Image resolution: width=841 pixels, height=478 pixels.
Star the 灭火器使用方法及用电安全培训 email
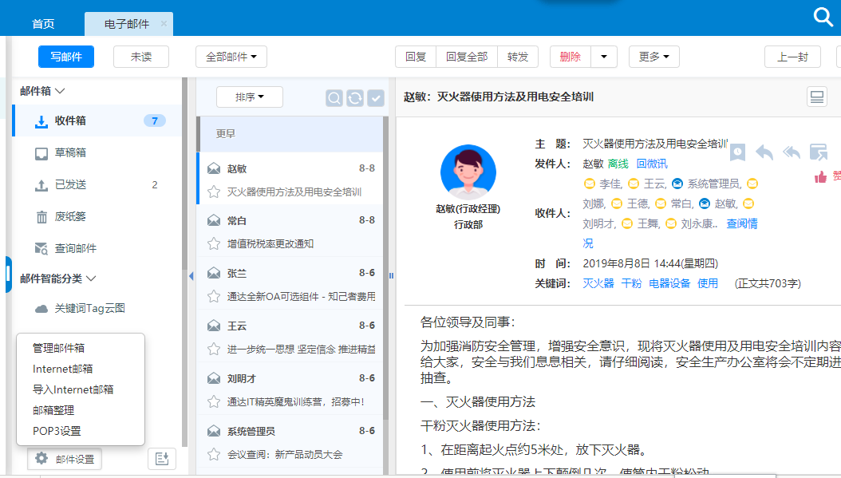pos(213,192)
